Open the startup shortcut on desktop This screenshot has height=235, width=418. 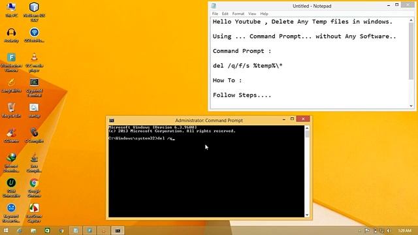click(34, 110)
